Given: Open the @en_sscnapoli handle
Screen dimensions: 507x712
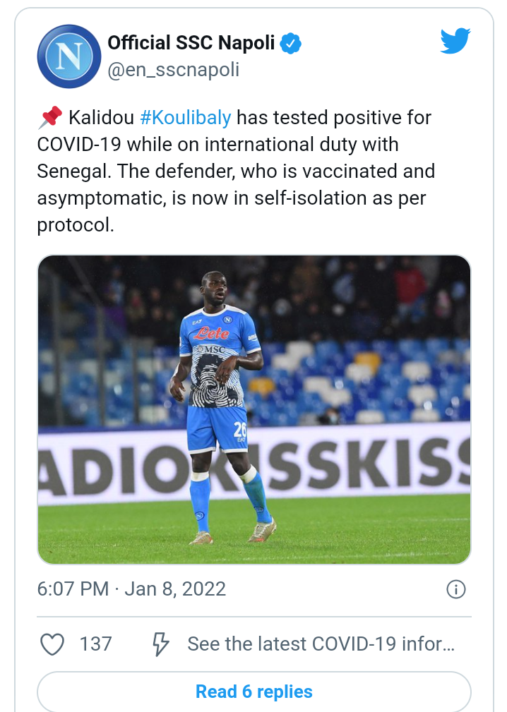Looking at the screenshot, I should coord(173,70).
